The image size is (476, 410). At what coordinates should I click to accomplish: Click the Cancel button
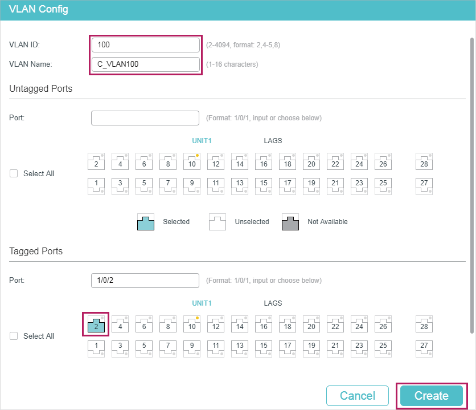coord(358,396)
